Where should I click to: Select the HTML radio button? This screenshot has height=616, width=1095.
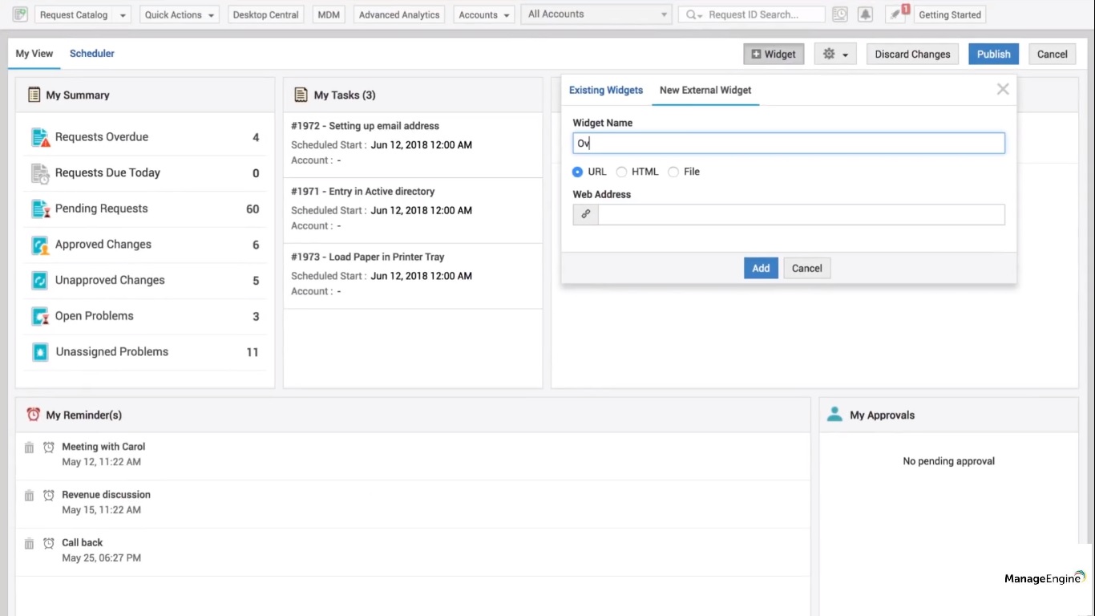point(621,171)
